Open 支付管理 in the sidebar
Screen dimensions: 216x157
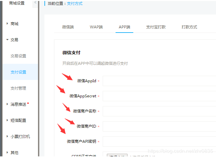point(18,88)
